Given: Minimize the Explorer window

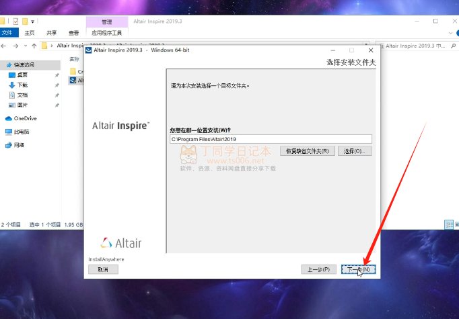Looking at the screenshot, I should tap(417, 21).
